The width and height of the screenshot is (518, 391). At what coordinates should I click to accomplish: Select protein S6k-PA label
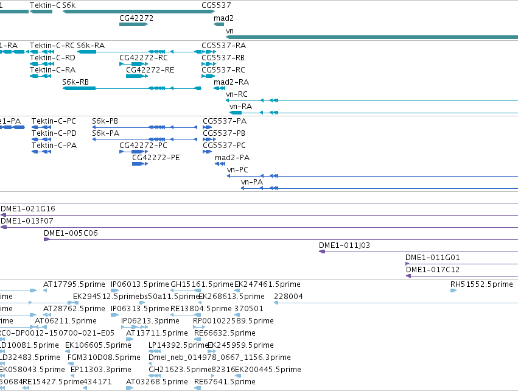pos(106,133)
